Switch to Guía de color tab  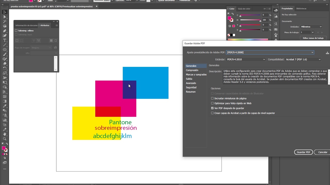[244, 9]
